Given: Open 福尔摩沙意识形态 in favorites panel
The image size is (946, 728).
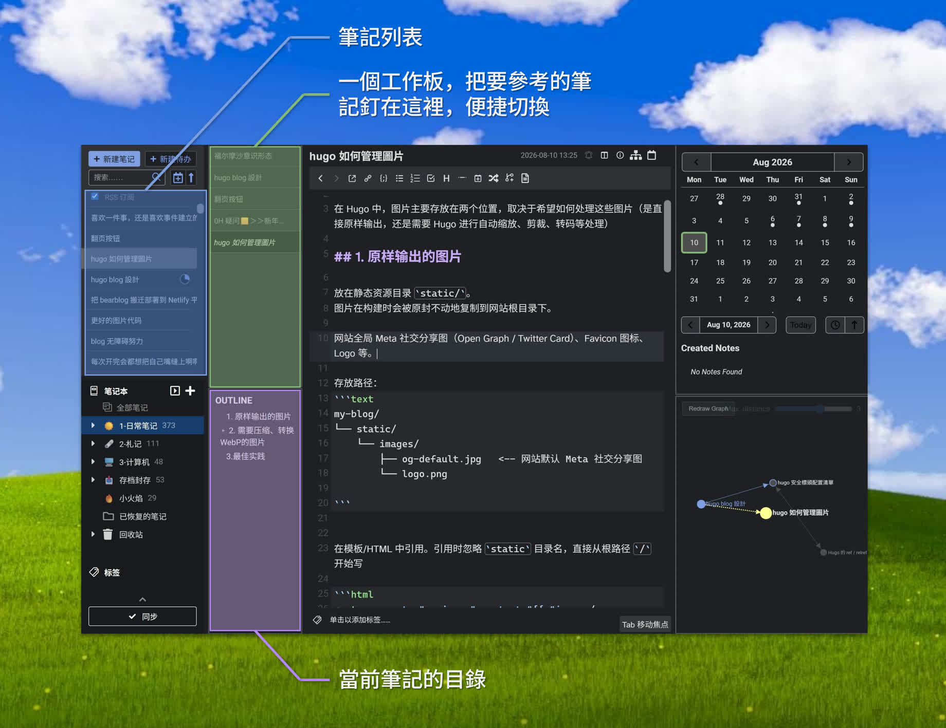Looking at the screenshot, I should [x=255, y=156].
